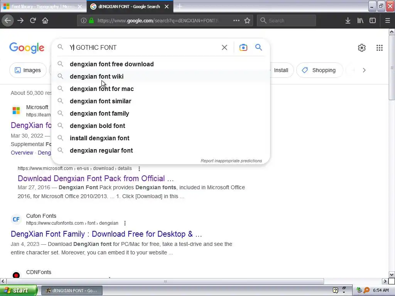Open the Google apps grid

pyautogui.click(x=380, y=47)
